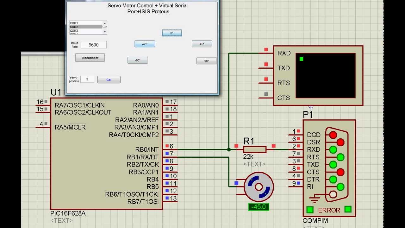Click the 90° servo button
The height and width of the screenshot is (228, 405).
[x=207, y=61]
